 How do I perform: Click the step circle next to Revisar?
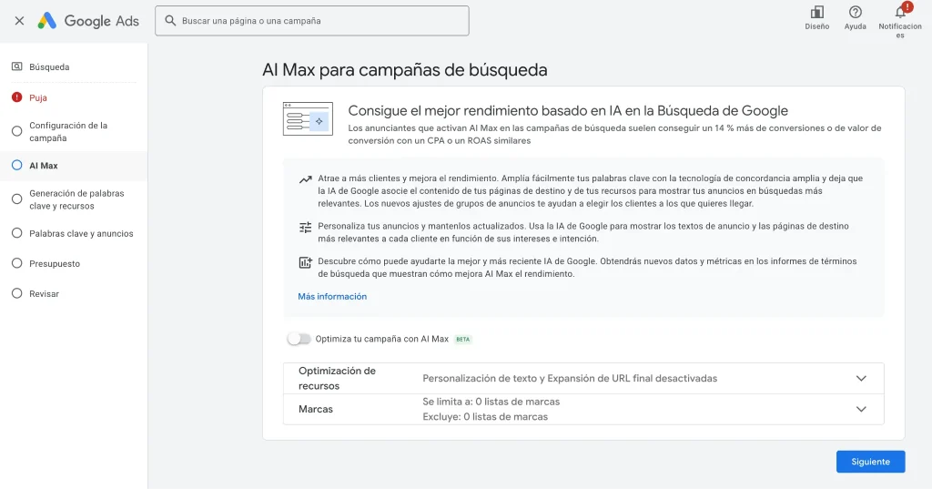pos(16,293)
